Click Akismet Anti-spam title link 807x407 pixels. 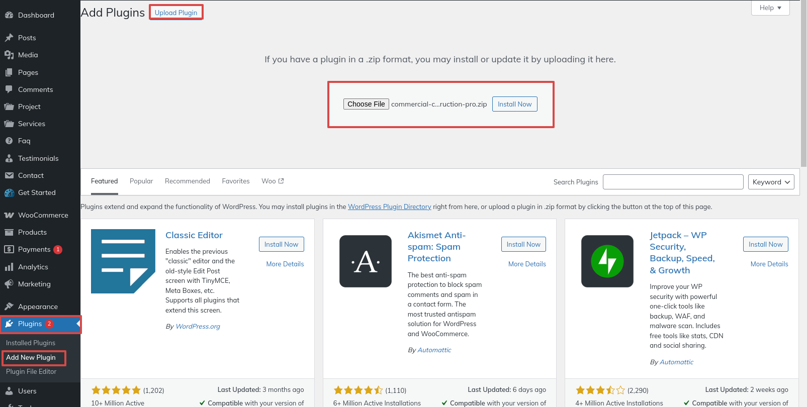click(x=436, y=247)
